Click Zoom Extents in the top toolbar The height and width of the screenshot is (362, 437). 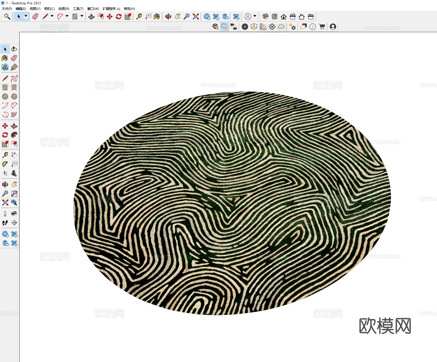(x=196, y=17)
